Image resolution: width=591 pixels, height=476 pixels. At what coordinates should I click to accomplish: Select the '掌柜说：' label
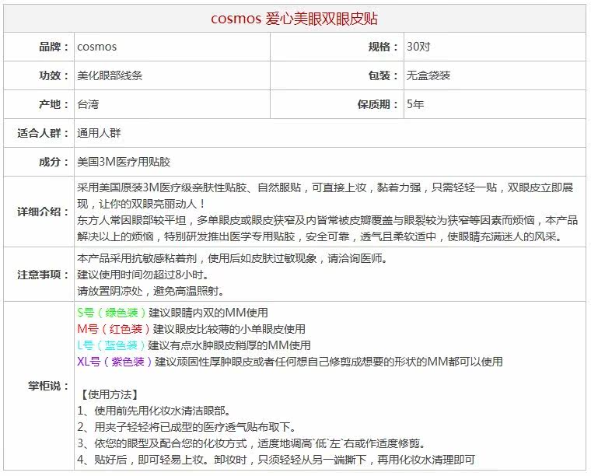tap(49, 386)
